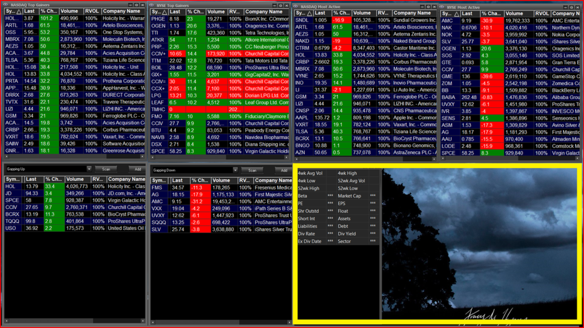Viewport: 584px width, 328px height.
Task: Select TQQQ symbol in the Gapping Up scanner
Action: [12, 221]
